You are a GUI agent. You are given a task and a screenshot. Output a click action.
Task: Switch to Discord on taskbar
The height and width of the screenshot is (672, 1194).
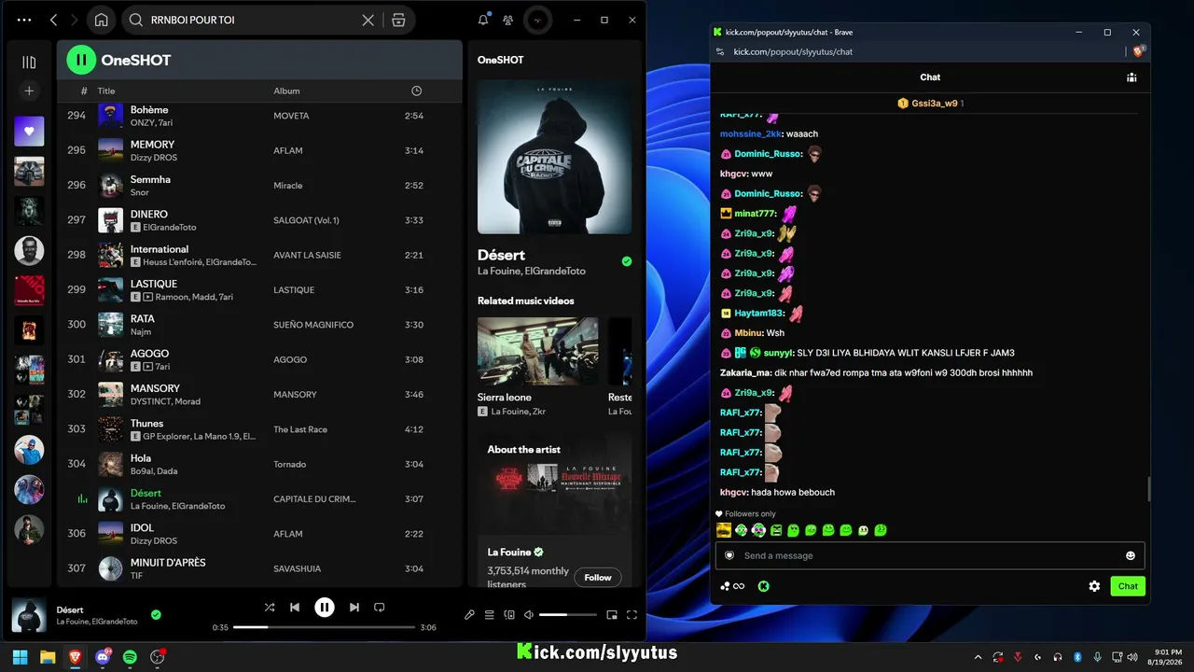103,657
